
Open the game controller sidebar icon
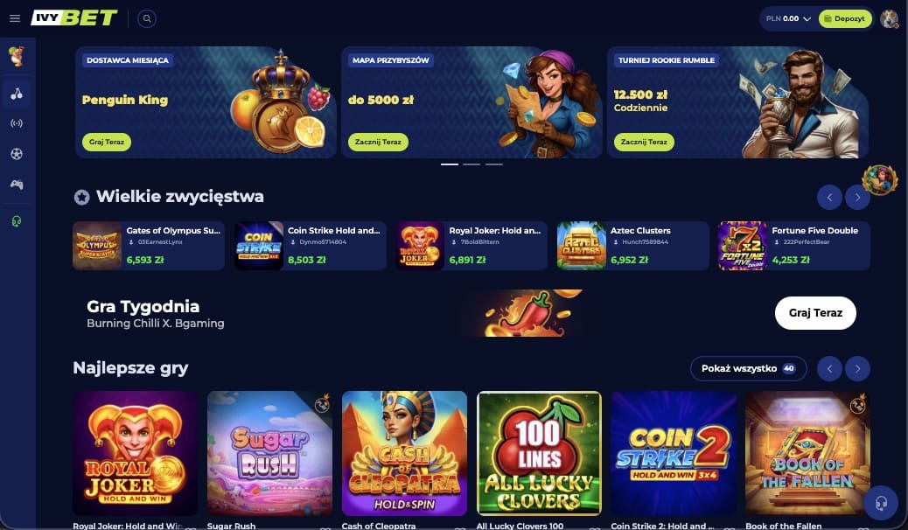(x=17, y=185)
